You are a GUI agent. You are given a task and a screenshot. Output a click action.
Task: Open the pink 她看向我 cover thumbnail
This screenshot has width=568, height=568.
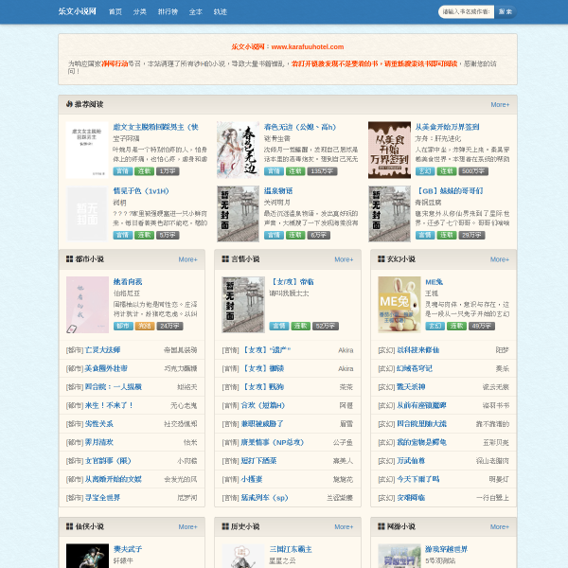coord(87,305)
